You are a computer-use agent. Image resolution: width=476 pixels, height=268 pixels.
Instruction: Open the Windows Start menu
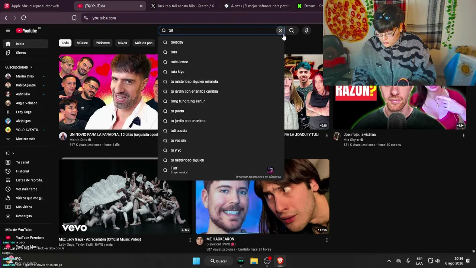[196, 261]
